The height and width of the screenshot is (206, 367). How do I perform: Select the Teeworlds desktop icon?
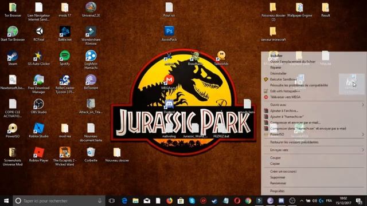pos(221,58)
